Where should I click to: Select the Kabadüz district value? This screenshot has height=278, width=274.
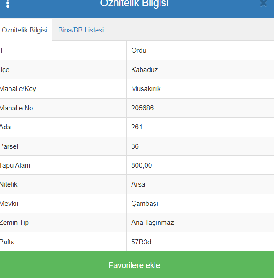pyautogui.click(x=144, y=70)
